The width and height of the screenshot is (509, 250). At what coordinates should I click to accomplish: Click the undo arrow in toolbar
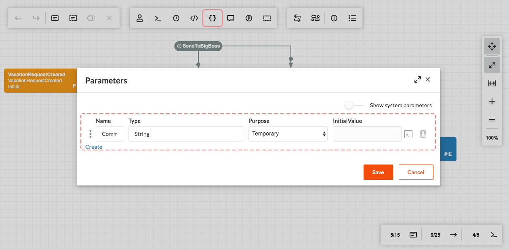click(x=18, y=18)
